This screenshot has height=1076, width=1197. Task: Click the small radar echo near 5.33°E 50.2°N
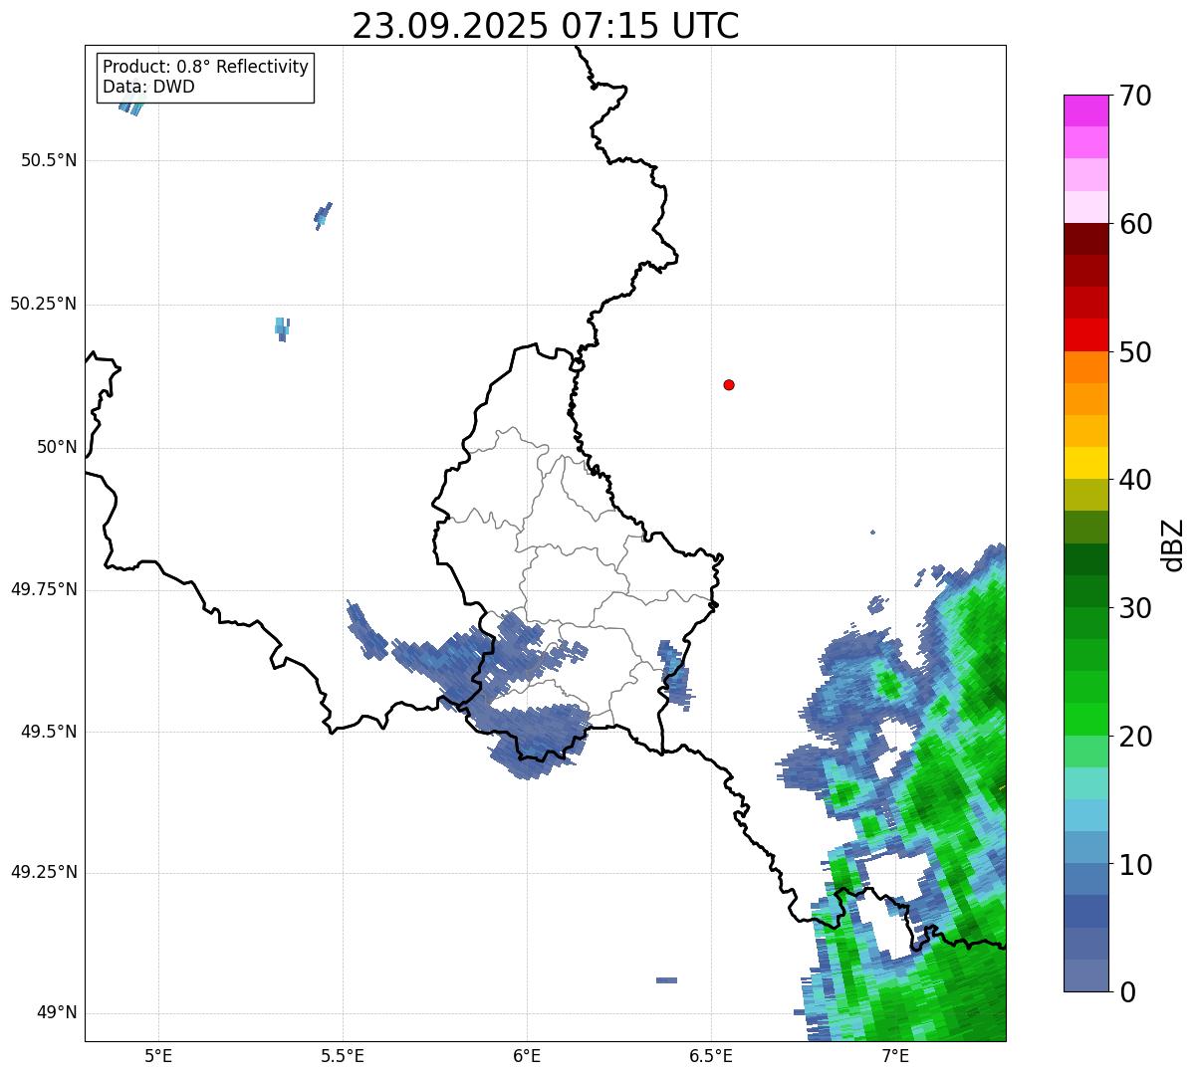[x=282, y=328]
